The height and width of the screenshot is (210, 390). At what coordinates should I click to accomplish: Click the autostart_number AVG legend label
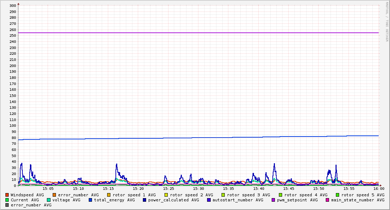coord(238,200)
